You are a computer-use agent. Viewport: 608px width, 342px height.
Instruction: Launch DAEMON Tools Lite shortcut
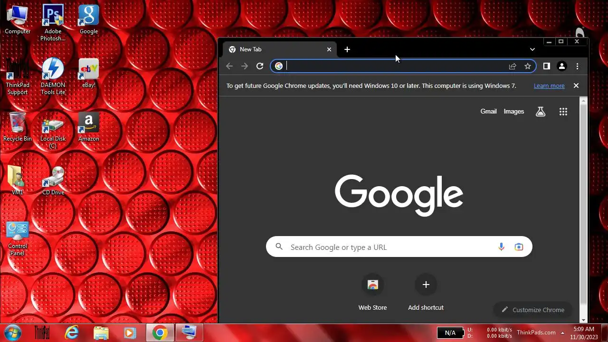coord(53,76)
